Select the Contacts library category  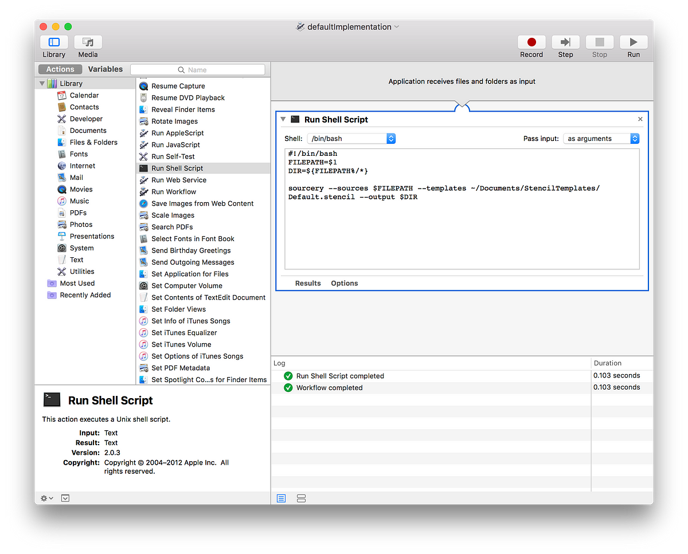(x=84, y=107)
